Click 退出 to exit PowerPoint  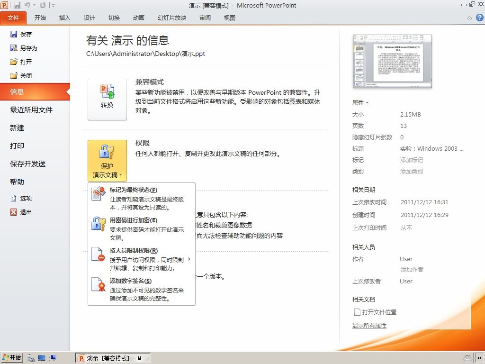(21, 212)
